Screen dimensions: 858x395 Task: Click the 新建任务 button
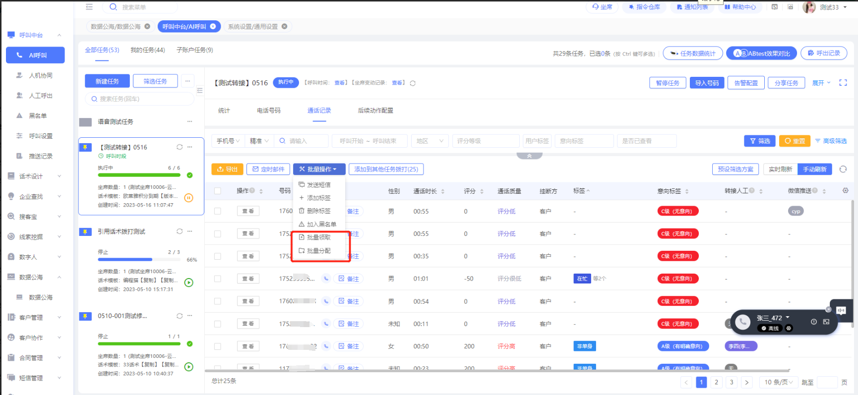tap(107, 81)
